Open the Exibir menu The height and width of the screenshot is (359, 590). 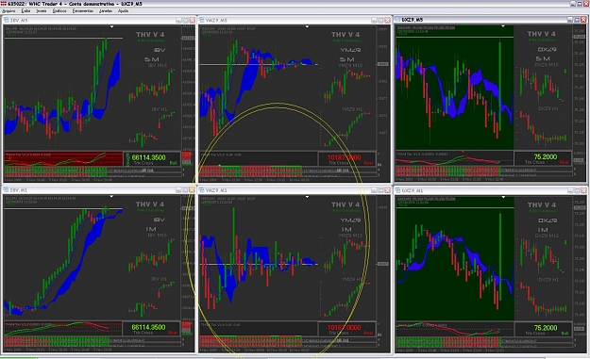(x=26, y=11)
